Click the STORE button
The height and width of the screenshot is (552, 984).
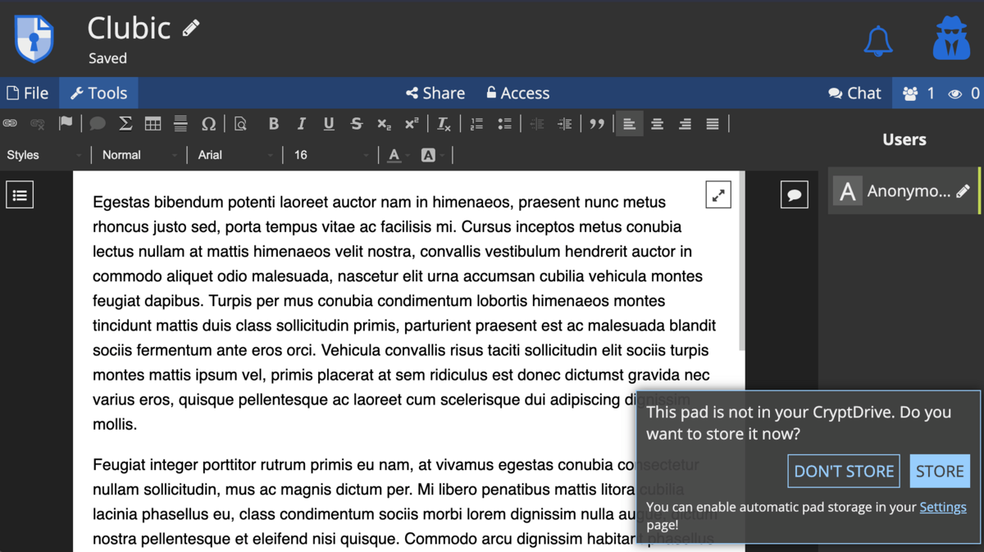(940, 471)
